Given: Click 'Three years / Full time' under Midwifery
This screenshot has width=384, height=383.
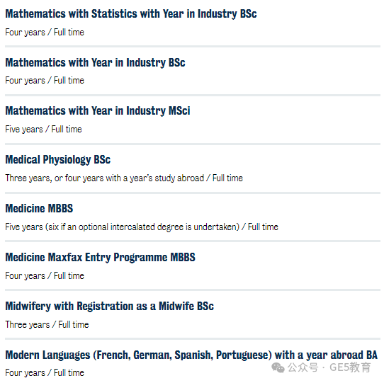Looking at the screenshot, I should pos(47,325).
